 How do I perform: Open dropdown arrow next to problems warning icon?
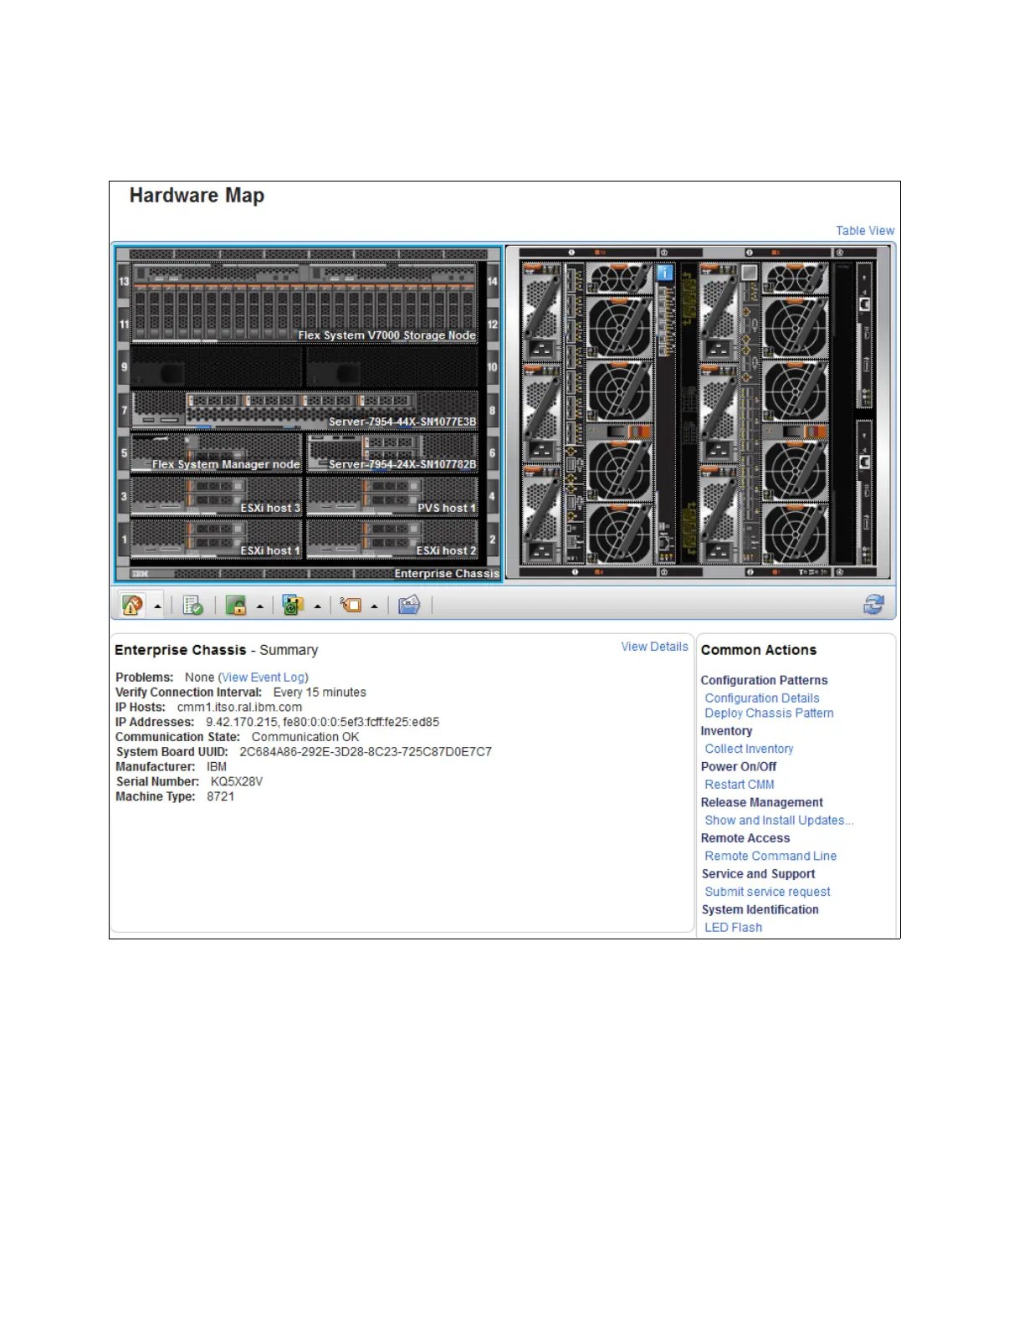(x=157, y=606)
